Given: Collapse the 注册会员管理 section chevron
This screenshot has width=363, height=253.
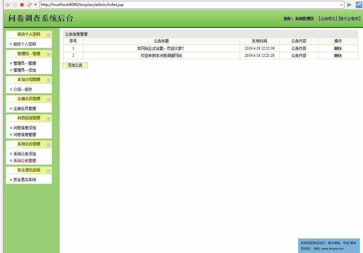Looking at the screenshot, I should 48,99.
